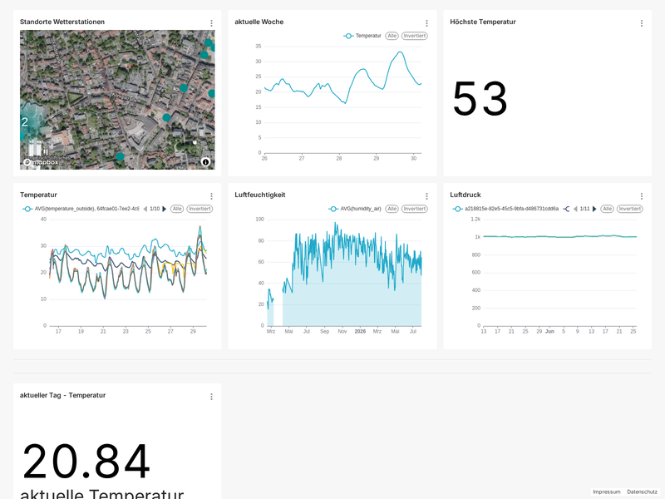Viewport: 665px width, 499px height.
Task: Click the map info icon
Action: [205, 161]
